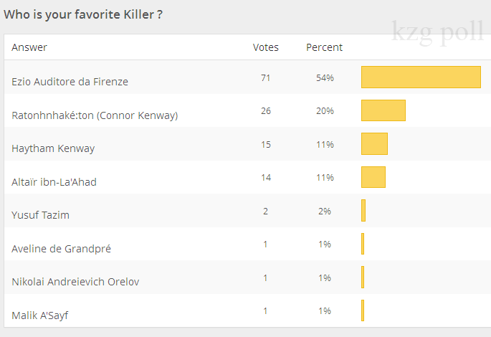
Task: Click the Haytham Kenway answer row
Action: pos(53,148)
